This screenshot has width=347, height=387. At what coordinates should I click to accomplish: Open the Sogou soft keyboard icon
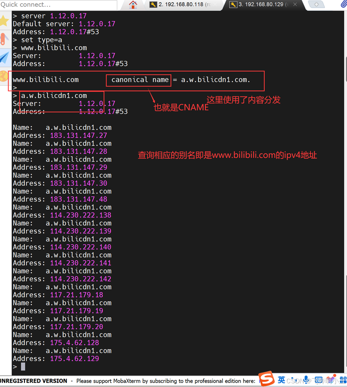[x=319, y=380]
